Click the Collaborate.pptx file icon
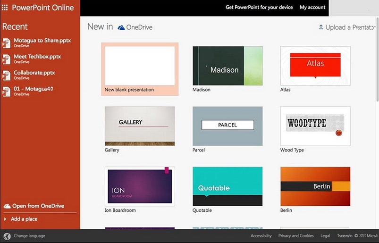 tap(6, 75)
